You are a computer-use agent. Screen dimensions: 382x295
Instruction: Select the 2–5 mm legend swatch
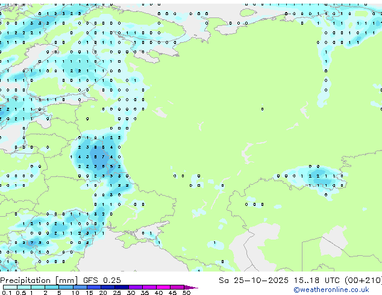pyautogui.click(x=52, y=287)
